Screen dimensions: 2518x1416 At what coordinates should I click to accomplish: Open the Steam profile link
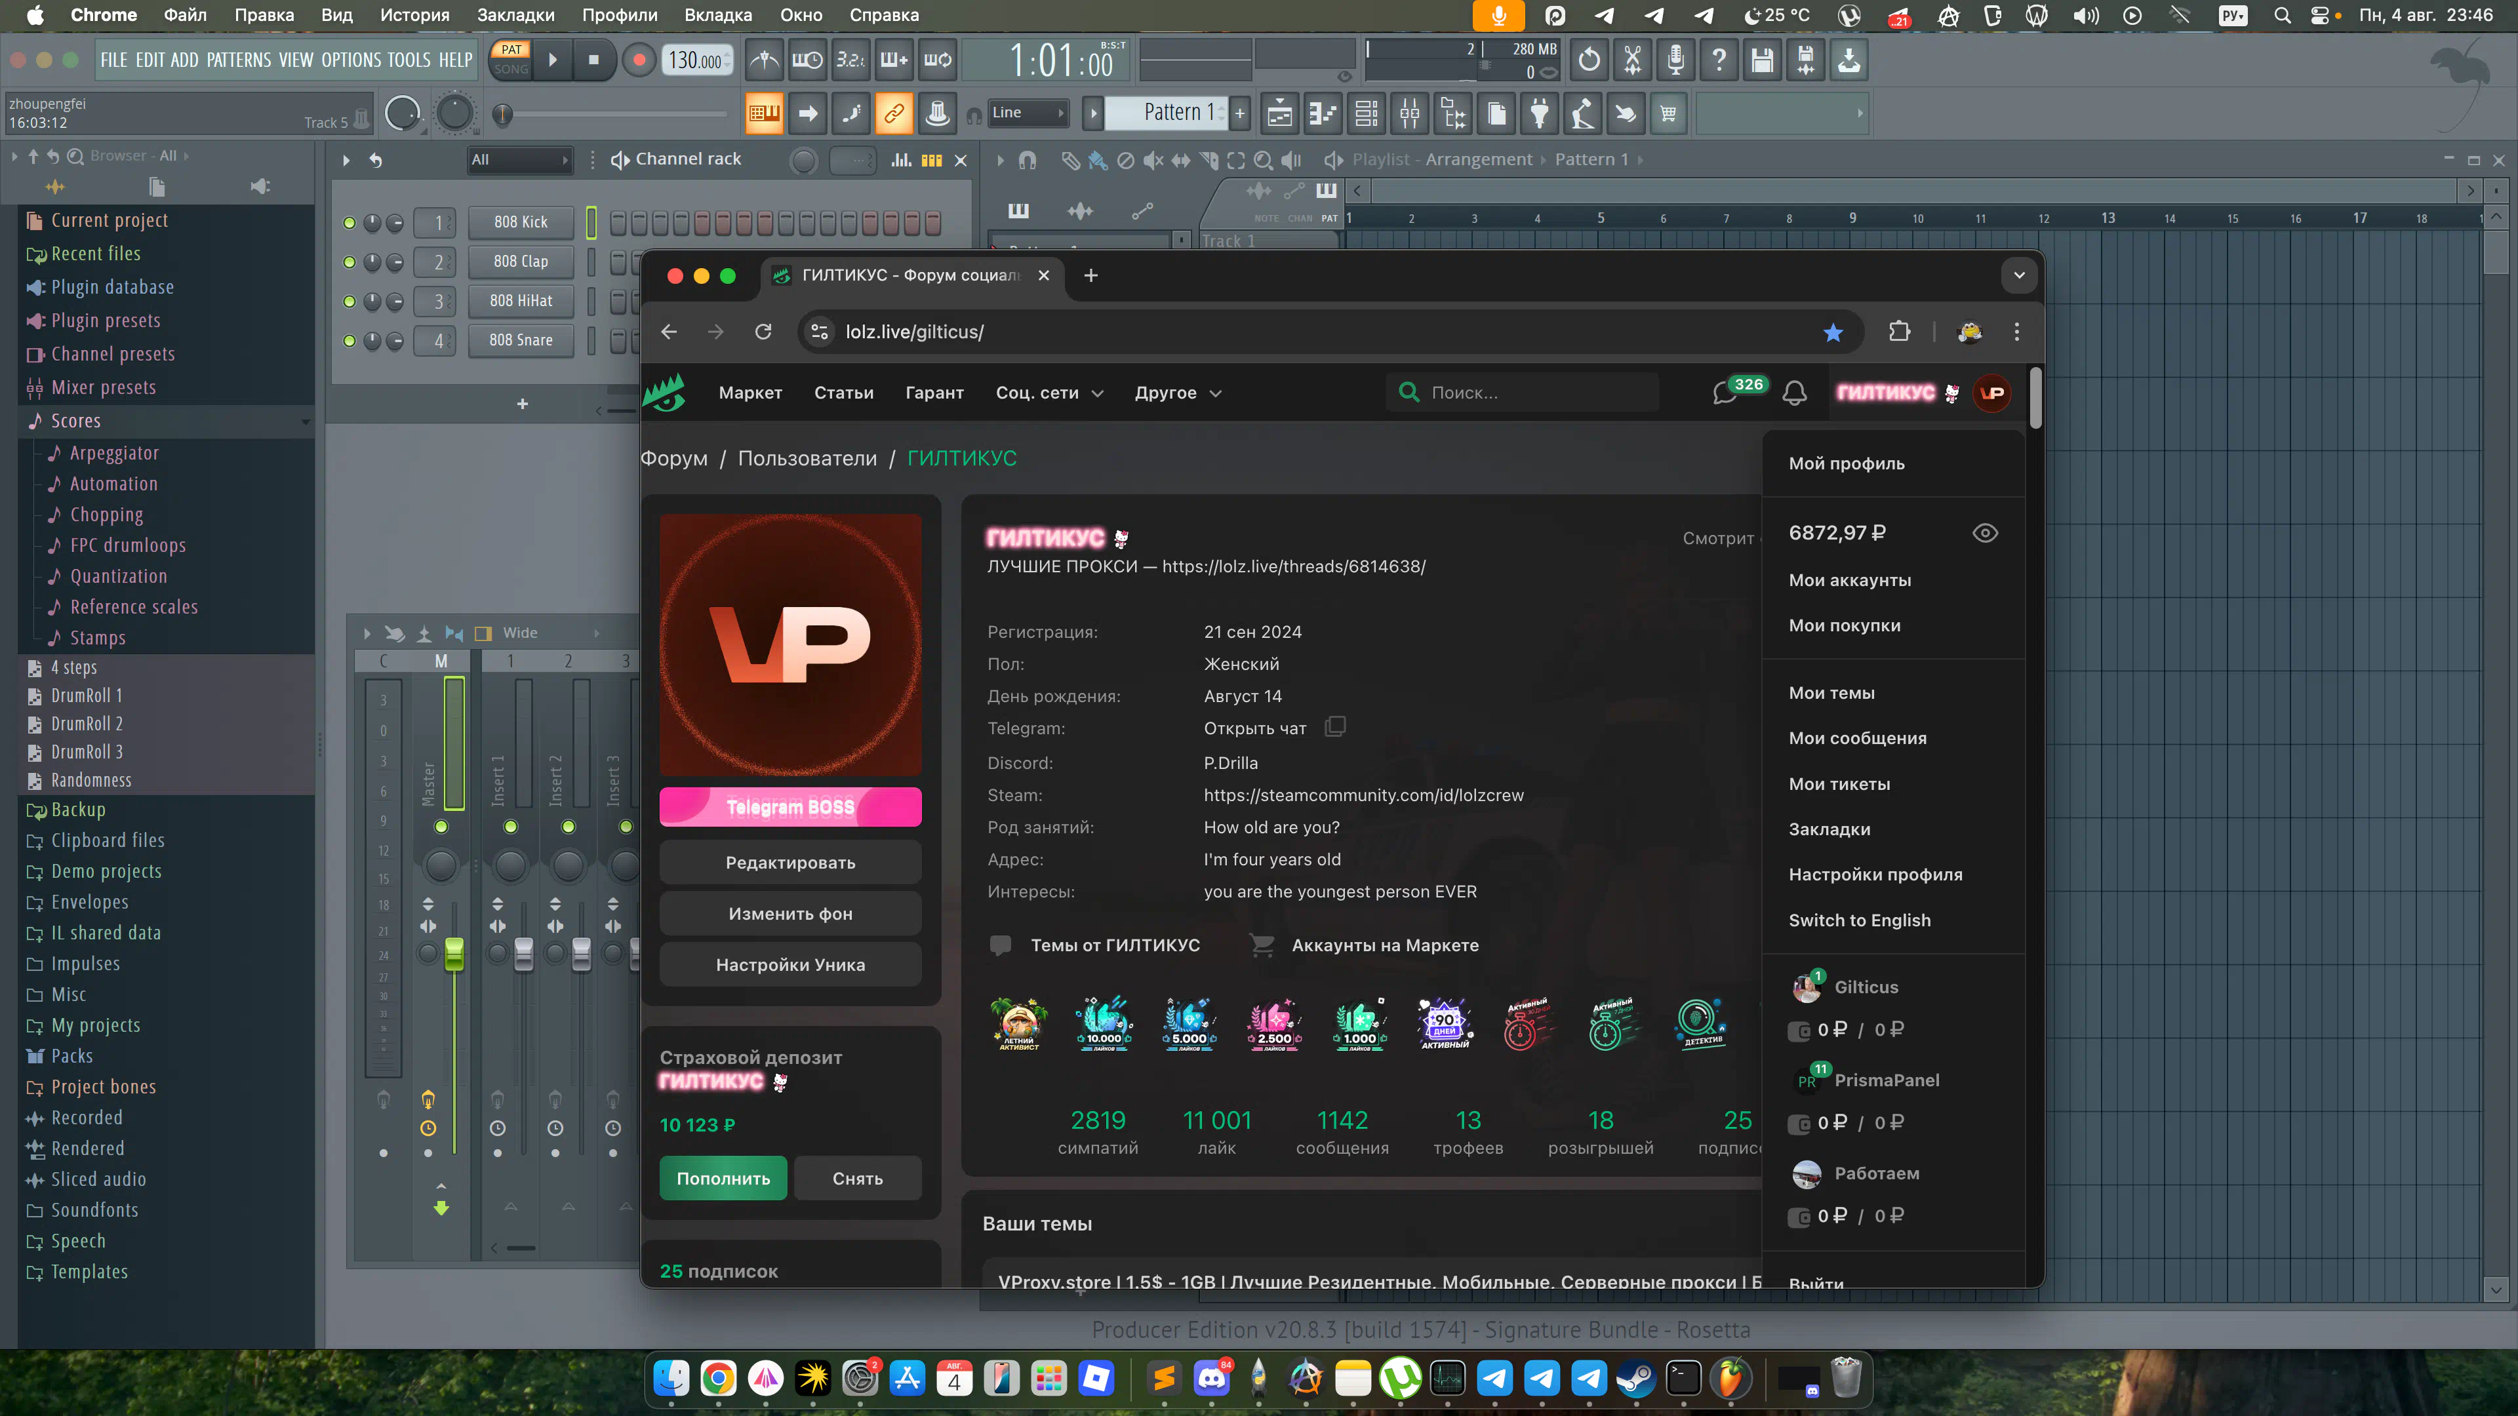coord(1364,795)
